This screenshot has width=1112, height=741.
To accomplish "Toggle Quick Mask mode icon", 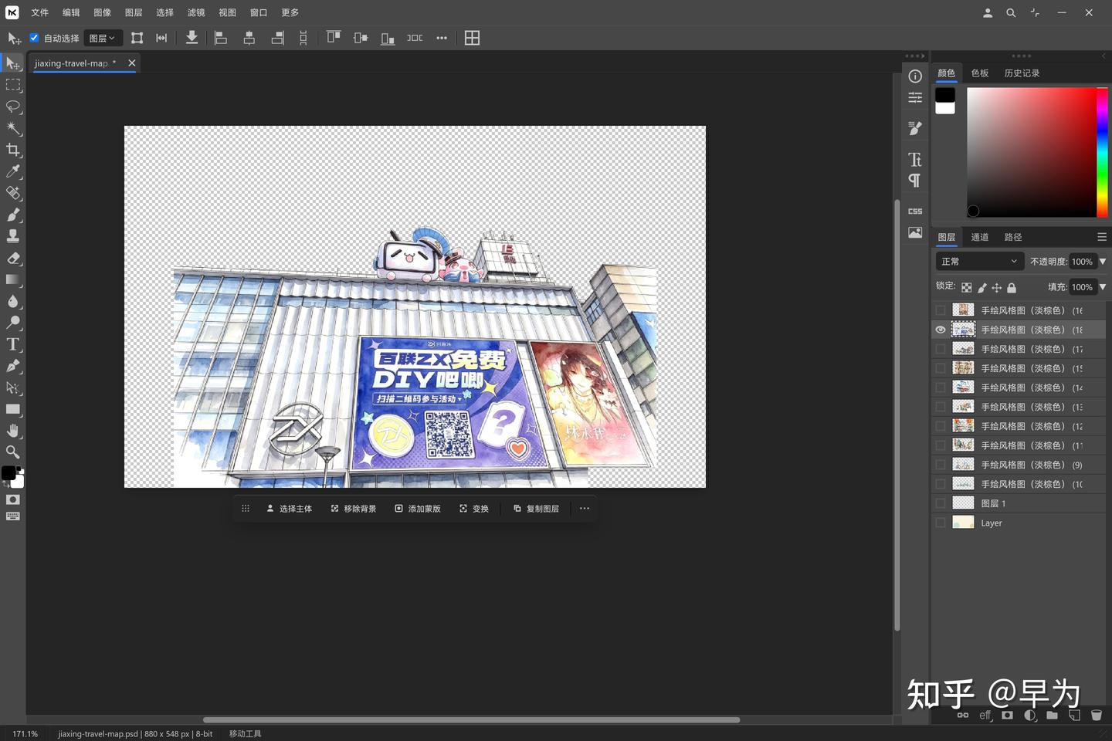I will tap(13, 500).
